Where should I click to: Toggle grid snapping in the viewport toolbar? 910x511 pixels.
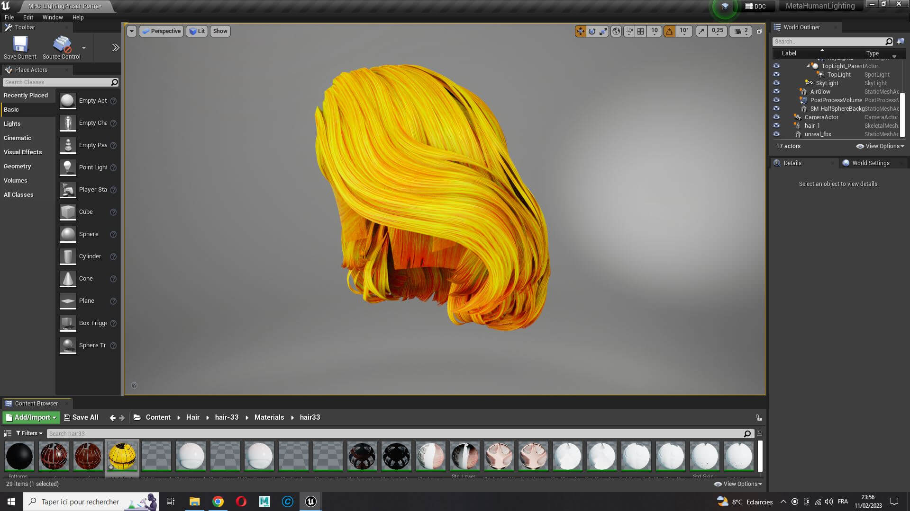point(641,31)
